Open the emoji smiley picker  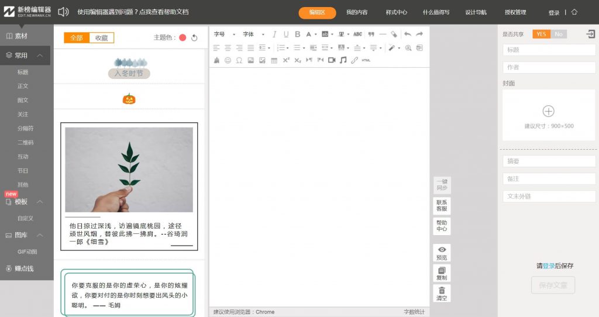pyautogui.click(x=228, y=60)
